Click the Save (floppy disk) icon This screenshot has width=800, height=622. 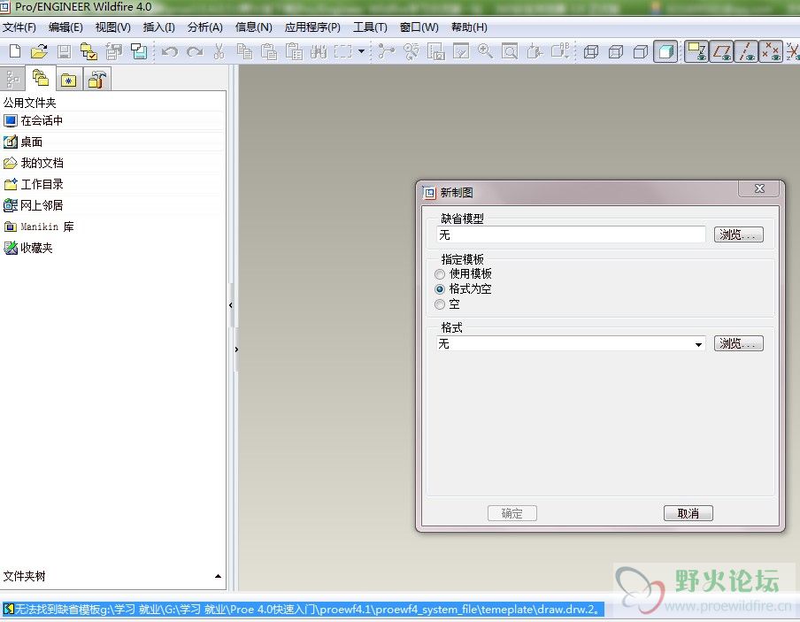point(64,51)
